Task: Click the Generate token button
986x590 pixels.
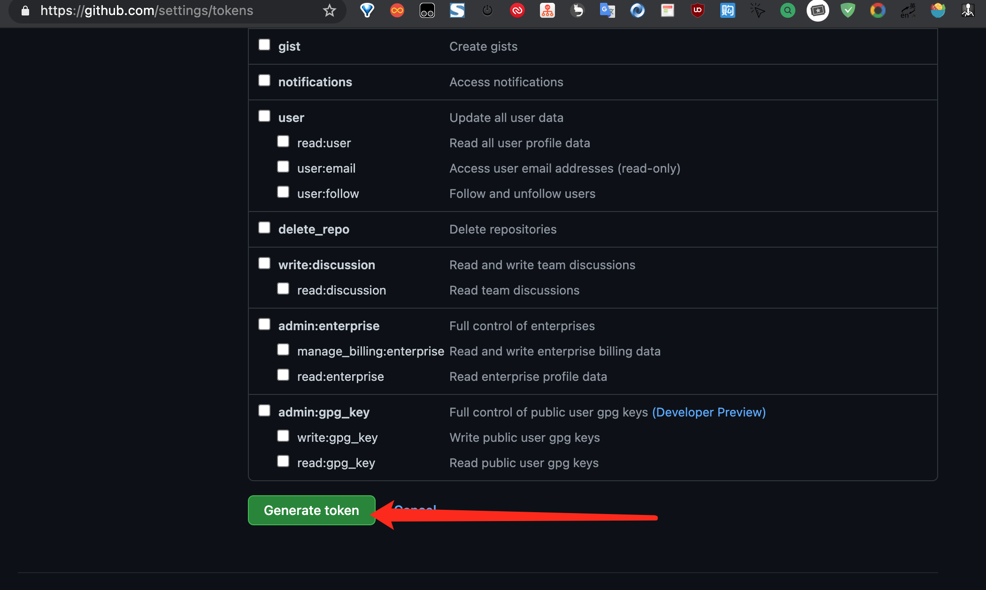Action: point(311,510)
